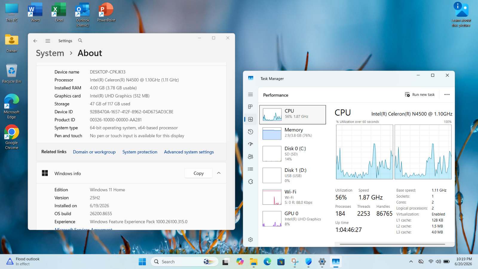Open Task View from the taskbar
478x269 pixels.
pyautogui.click(x=226, y=262)
